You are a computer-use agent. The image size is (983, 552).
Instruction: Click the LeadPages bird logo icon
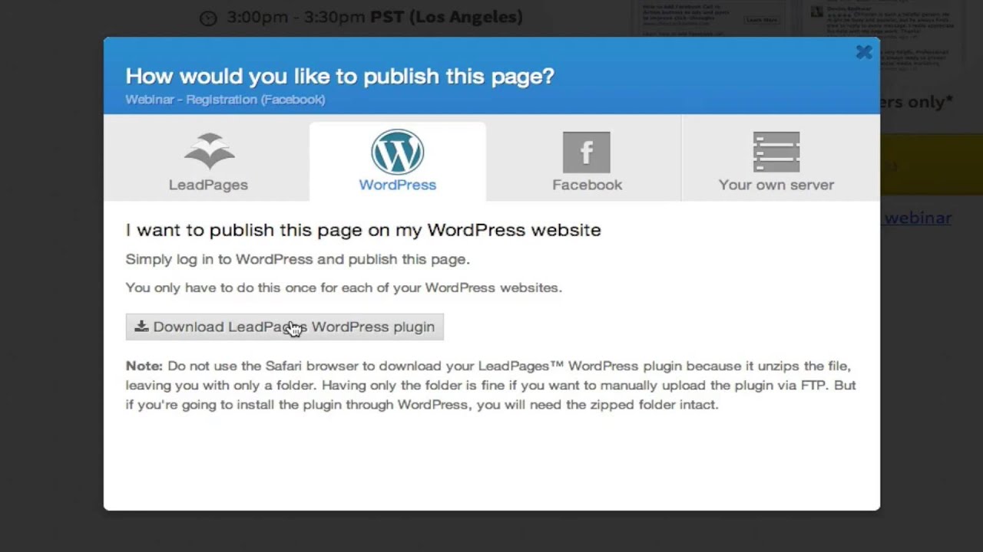[209, 151]
